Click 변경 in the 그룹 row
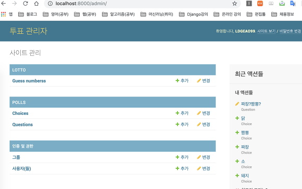This screenshot has width=302, height=189. tap(204, 157)
